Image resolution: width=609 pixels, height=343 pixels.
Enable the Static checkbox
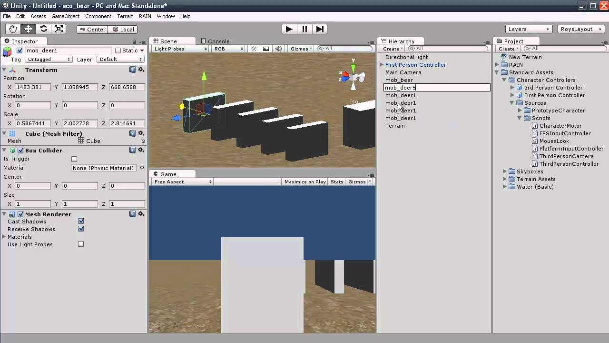tap(118, 50)
